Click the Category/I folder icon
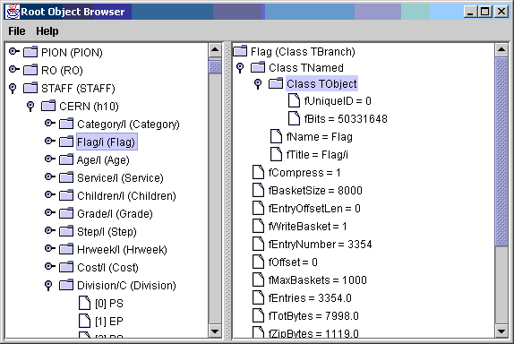This screenshot has width=514, height=344. (x=66, y=124)
